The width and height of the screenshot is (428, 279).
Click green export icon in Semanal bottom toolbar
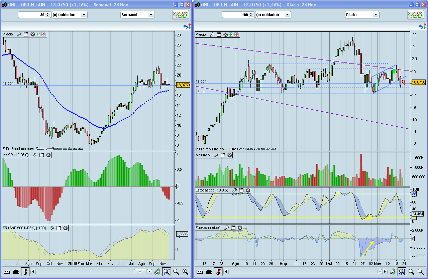[157, 272]
